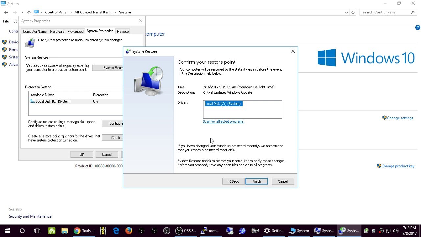Image resolution: width=421 pixels, height=237 pixels.
Task: Open the clock showing 7:19 PM
Action: tap(409, 231)
